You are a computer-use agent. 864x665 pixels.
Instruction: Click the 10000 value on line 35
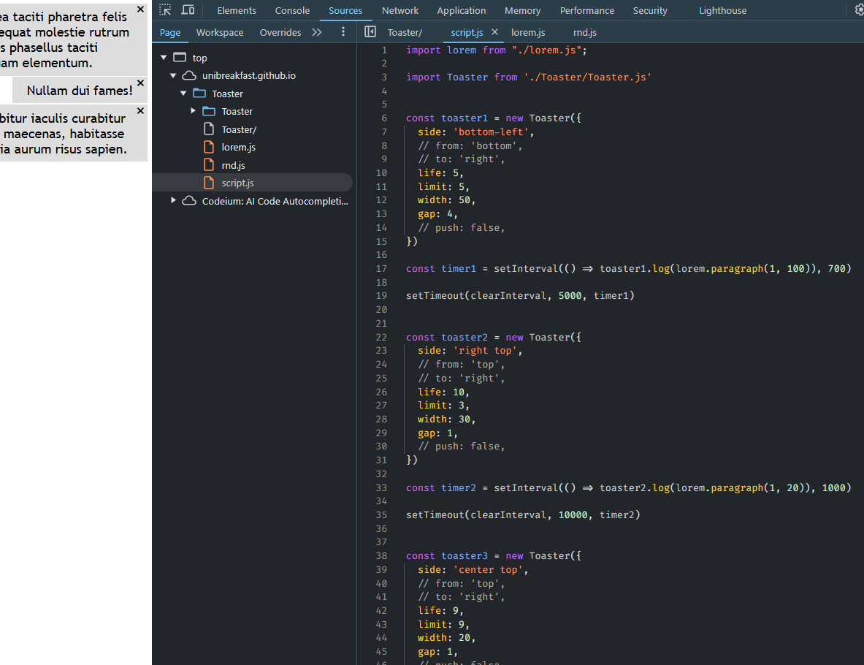(x=573, y=514)
